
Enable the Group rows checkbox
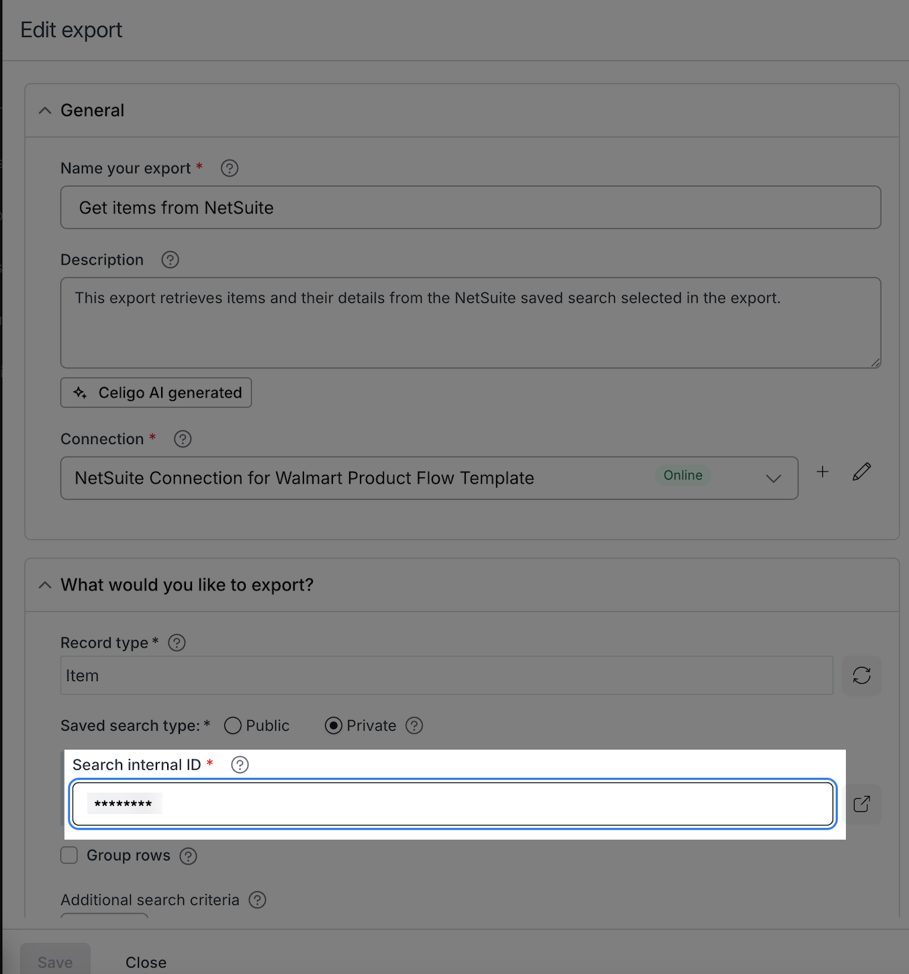[69, 855]
